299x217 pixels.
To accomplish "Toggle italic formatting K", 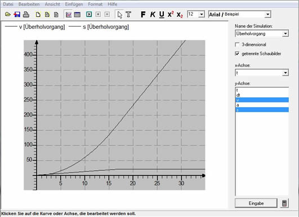I will 153,14.
